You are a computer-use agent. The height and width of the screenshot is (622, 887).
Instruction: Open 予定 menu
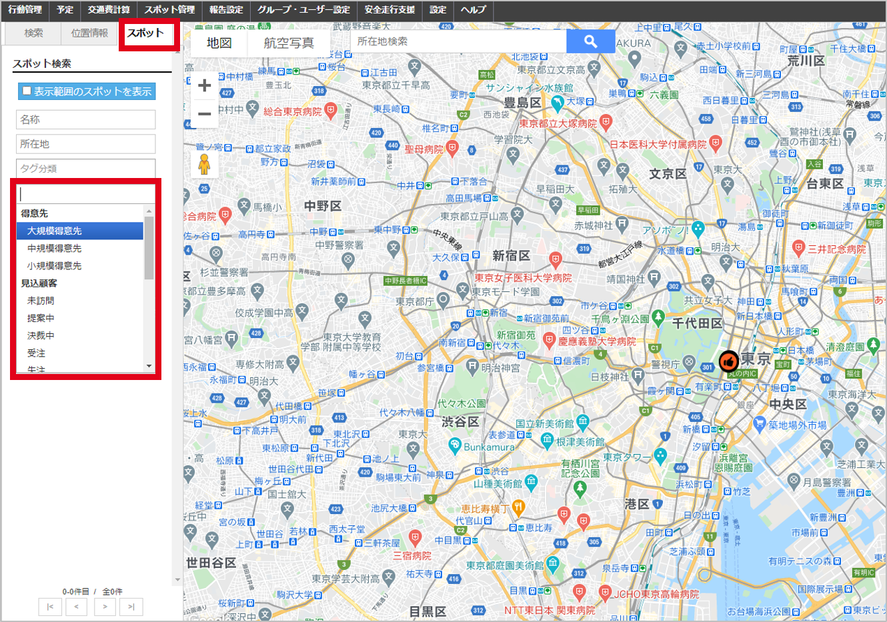pos(65,10)
